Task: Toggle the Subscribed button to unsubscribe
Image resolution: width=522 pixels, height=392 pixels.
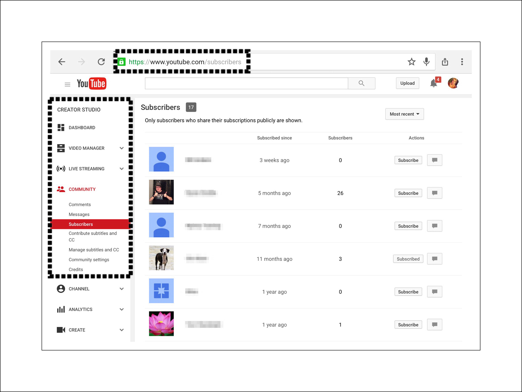Action: (x=408, y=259)
